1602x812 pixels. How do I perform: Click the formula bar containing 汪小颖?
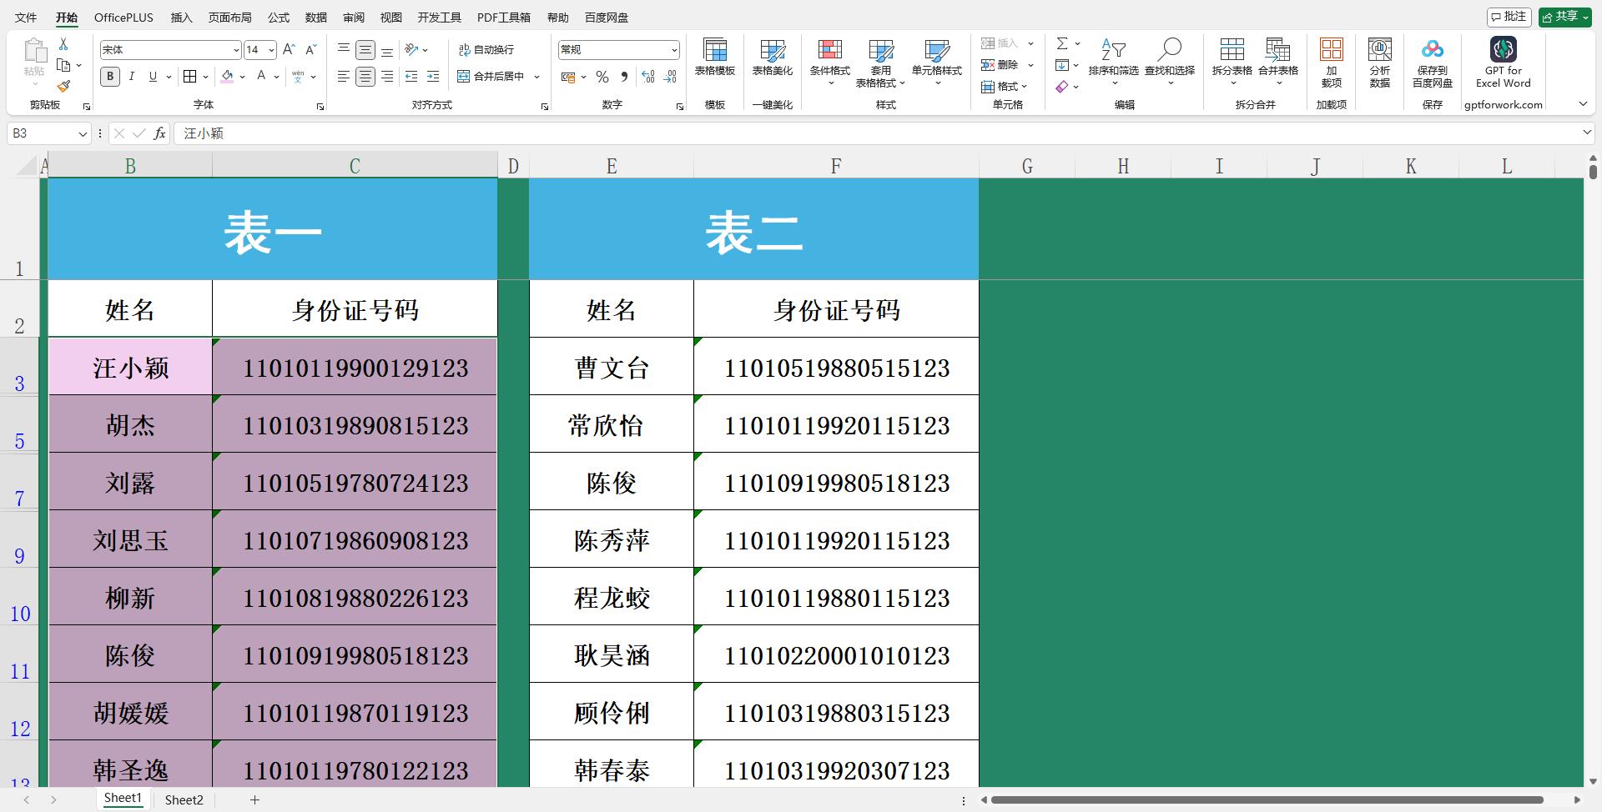[x=876, y=133]
